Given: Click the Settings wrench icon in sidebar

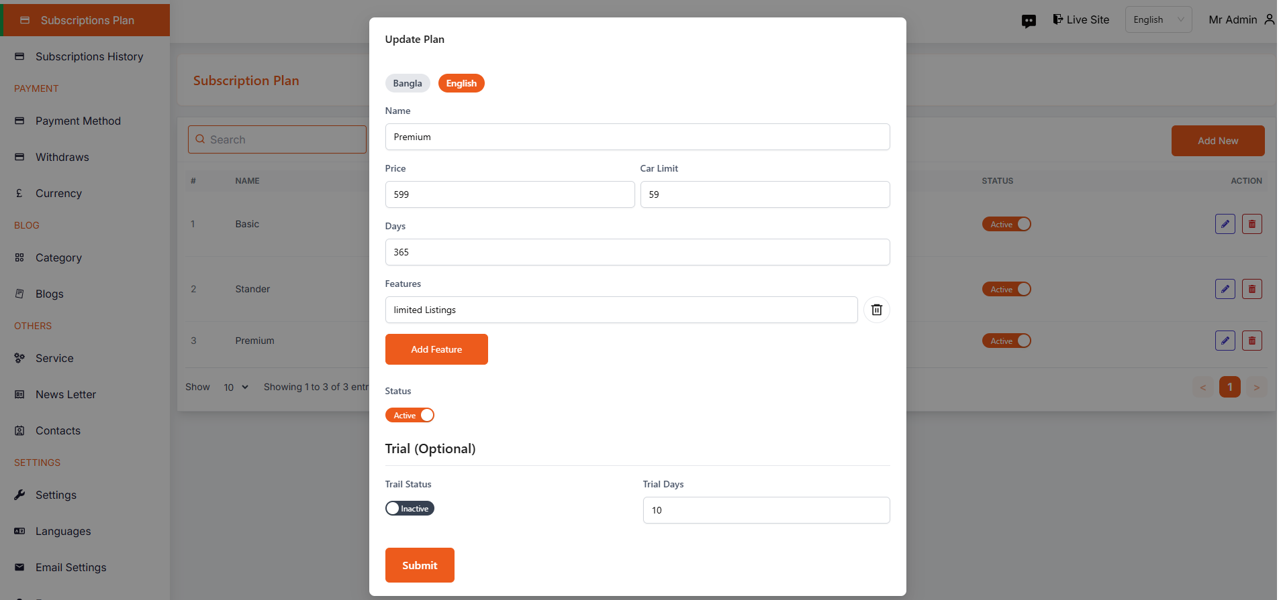Looking at the screenshot, I should pyautogui.click(x=19, y=495).
